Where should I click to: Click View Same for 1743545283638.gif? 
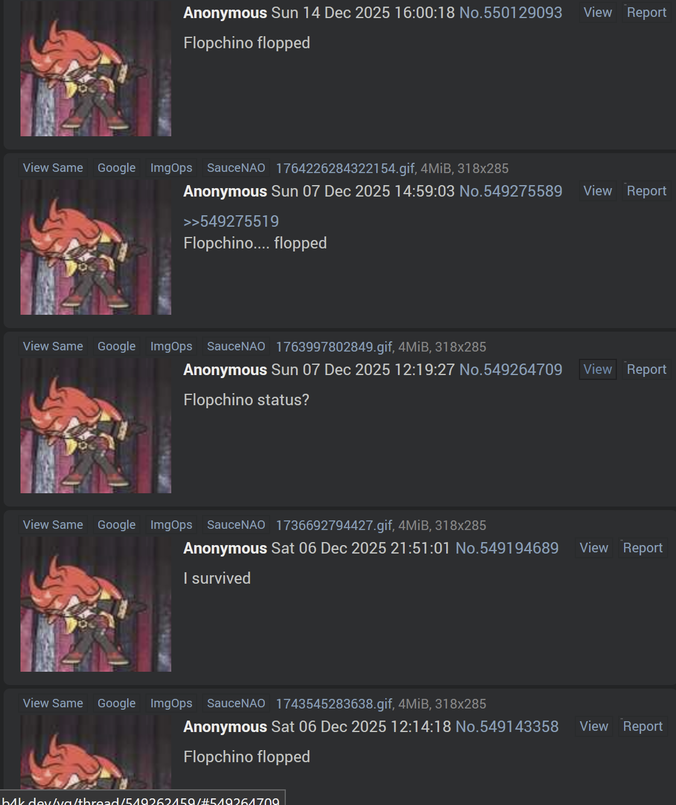[x=53, y=703]
